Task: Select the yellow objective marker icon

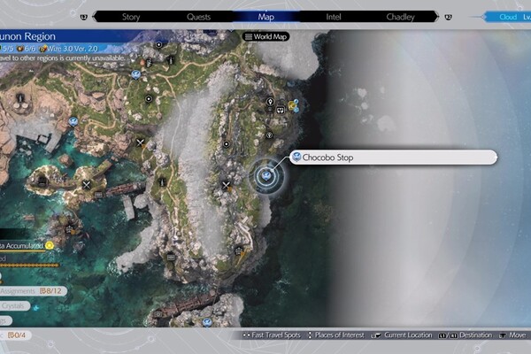Action: [292, 105]
